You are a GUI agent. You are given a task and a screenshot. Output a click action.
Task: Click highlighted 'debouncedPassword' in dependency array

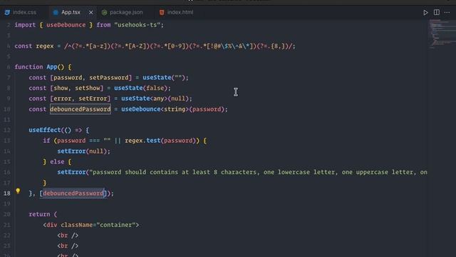[73, 193]
